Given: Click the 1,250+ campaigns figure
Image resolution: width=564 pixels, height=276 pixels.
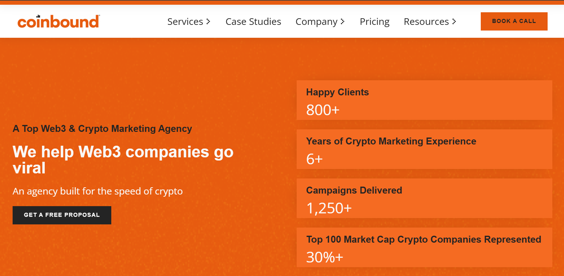Looking at the screenshot, I should [x=329, y=208].
